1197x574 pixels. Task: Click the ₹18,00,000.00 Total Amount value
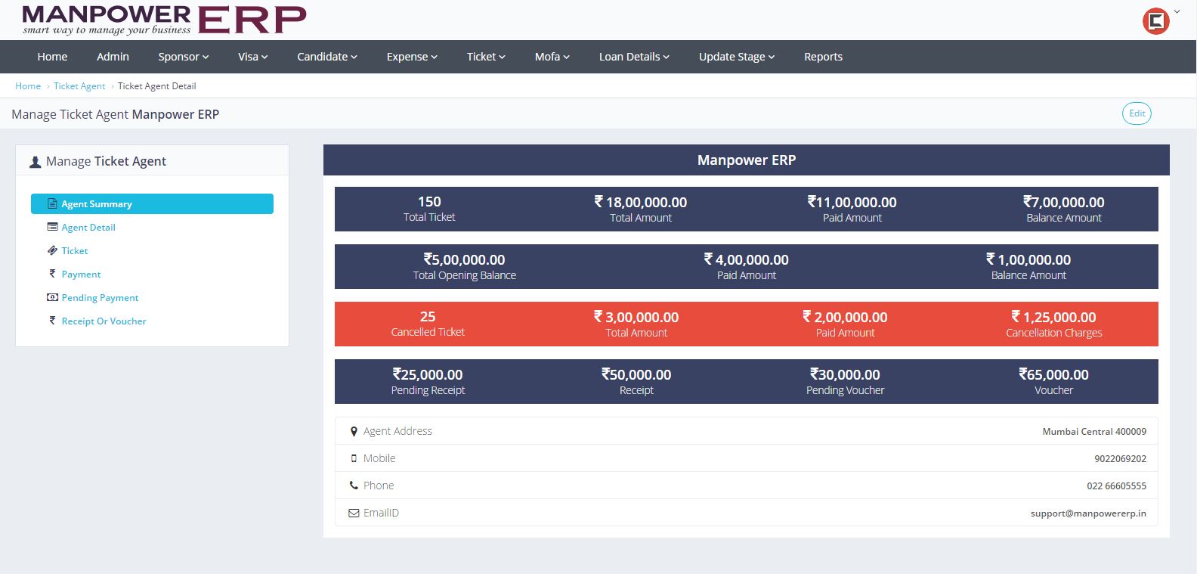tap(641, 202)
